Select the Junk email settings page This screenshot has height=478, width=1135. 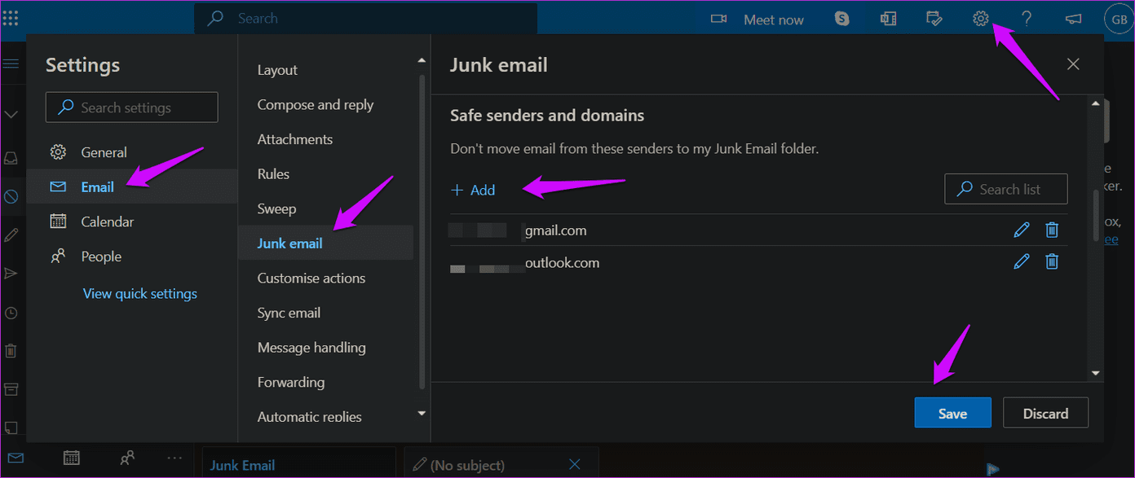pos(326,243)
